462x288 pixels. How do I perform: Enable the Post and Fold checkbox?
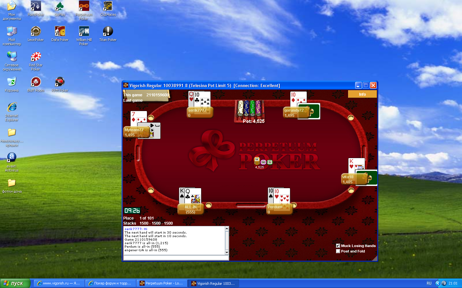point(338,251)
